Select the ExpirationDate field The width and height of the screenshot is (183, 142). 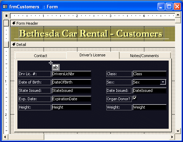(71, 99)
